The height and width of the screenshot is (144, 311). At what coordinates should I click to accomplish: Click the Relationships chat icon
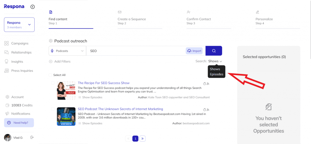(7, 52)
